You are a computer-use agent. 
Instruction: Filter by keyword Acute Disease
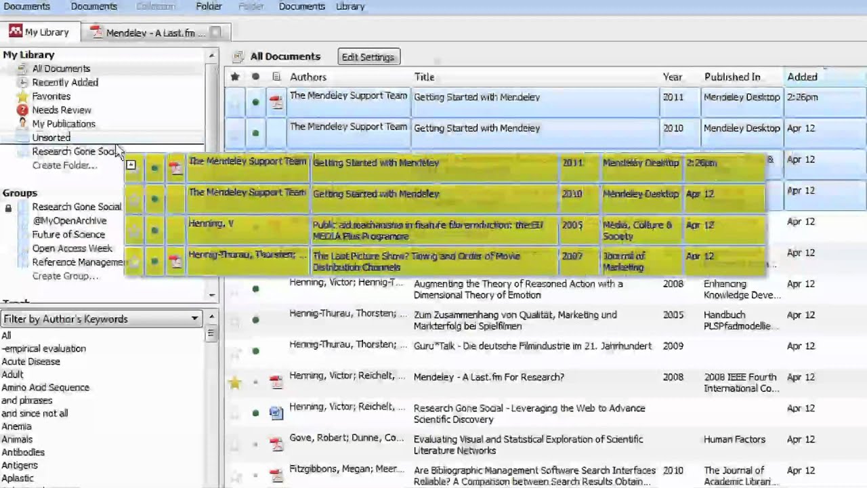[x=30, y=361]
